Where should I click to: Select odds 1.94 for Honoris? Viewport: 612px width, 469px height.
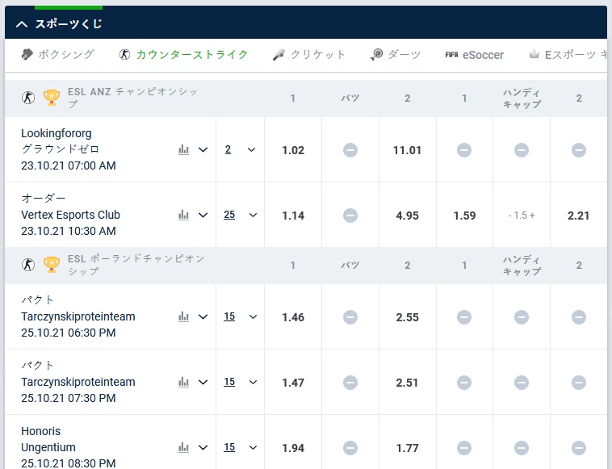coord(293,448)
